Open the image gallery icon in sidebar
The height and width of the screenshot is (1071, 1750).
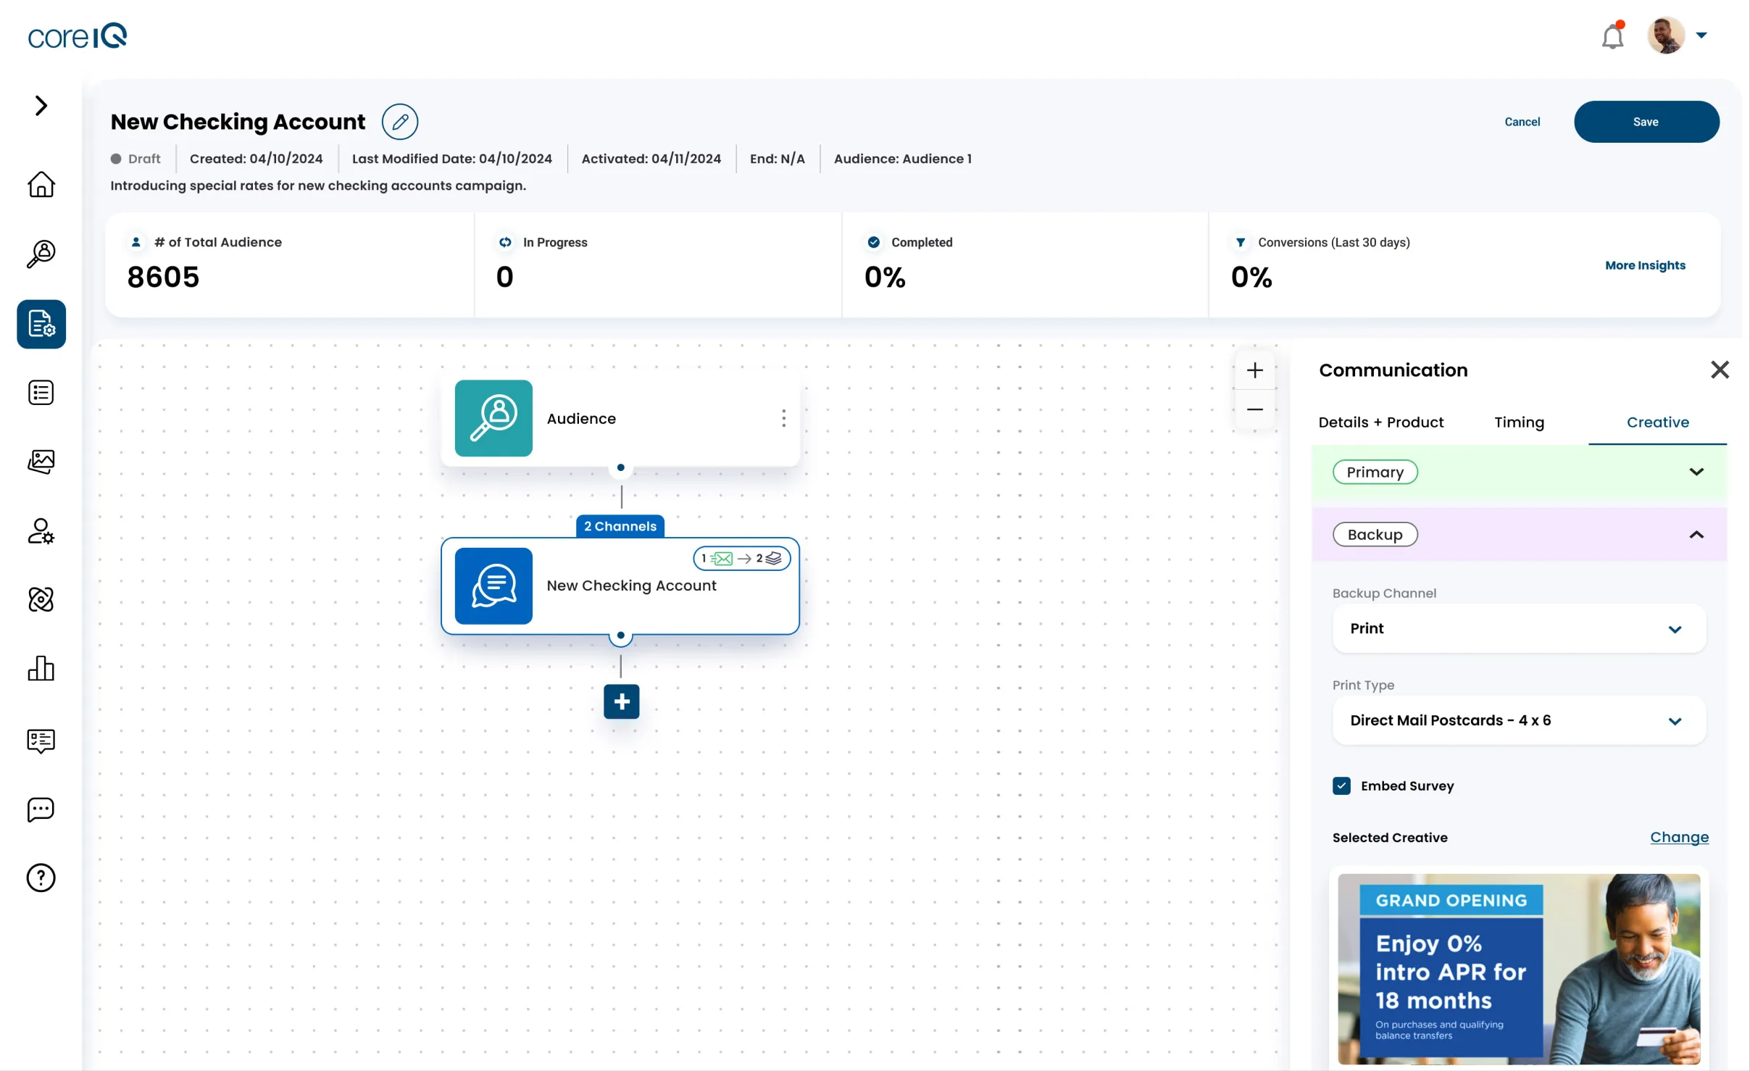point(41,462)
